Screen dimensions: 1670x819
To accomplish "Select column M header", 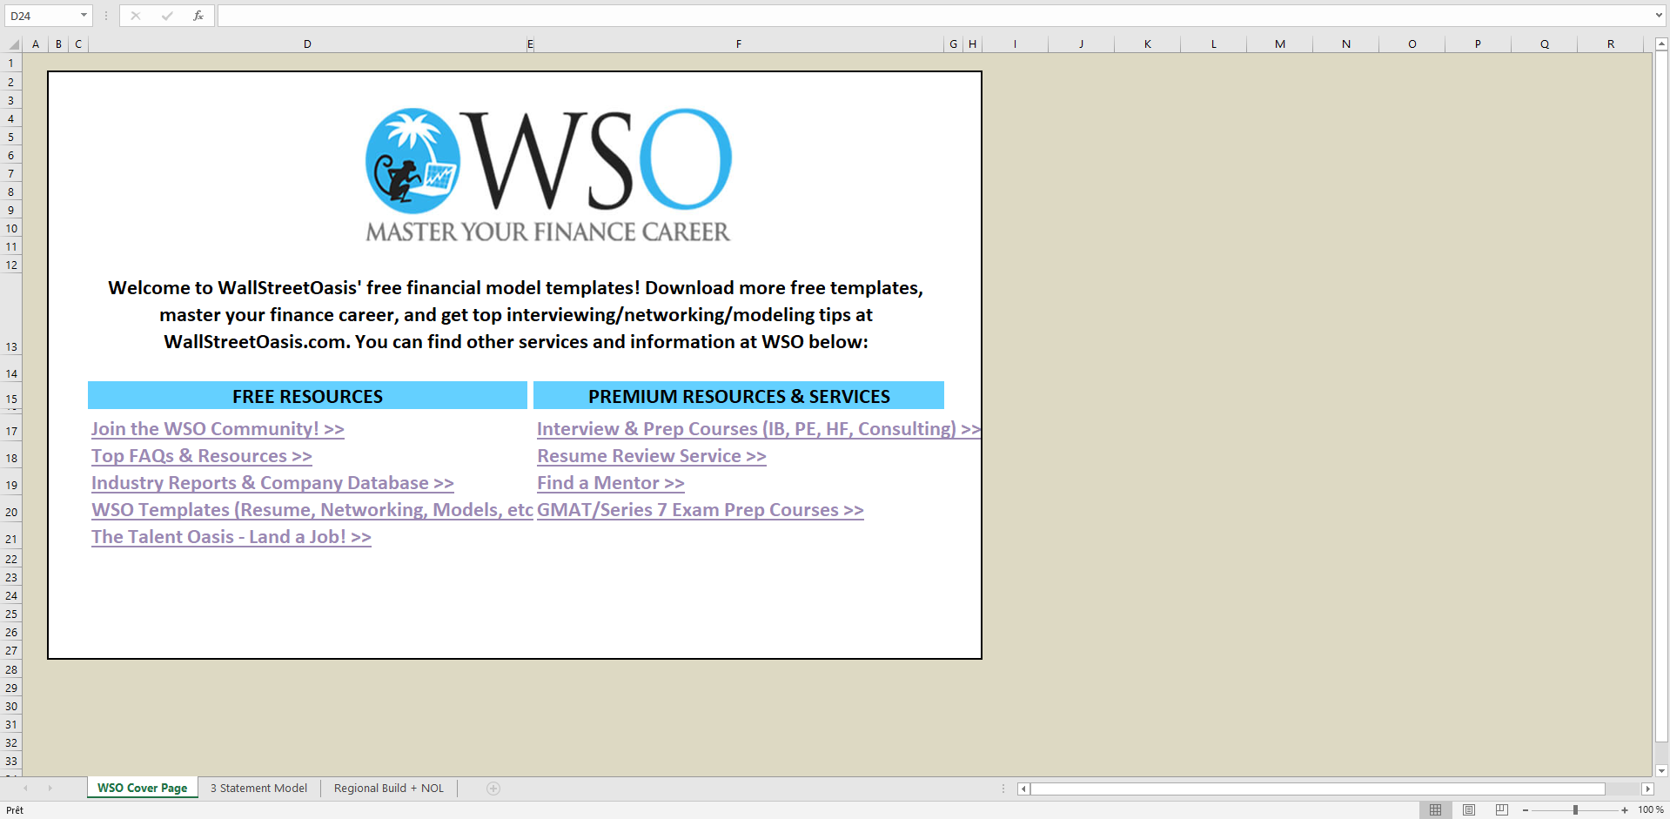I will (x=1280, y=44).
